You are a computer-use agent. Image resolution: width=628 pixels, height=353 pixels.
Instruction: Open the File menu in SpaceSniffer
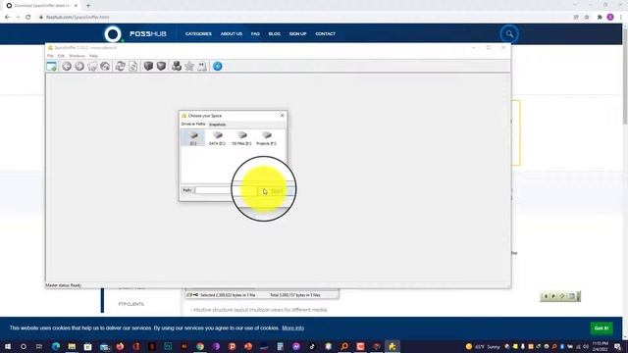pos(50,56)
